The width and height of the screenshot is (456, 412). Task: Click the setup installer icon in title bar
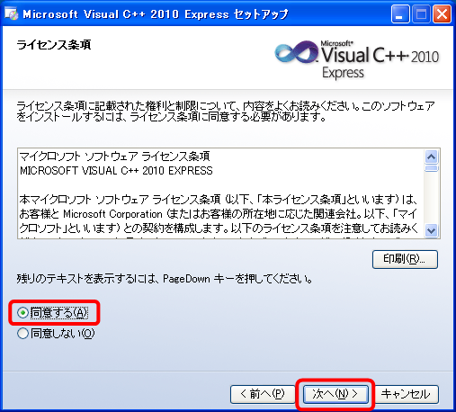[x=12, y=14]
